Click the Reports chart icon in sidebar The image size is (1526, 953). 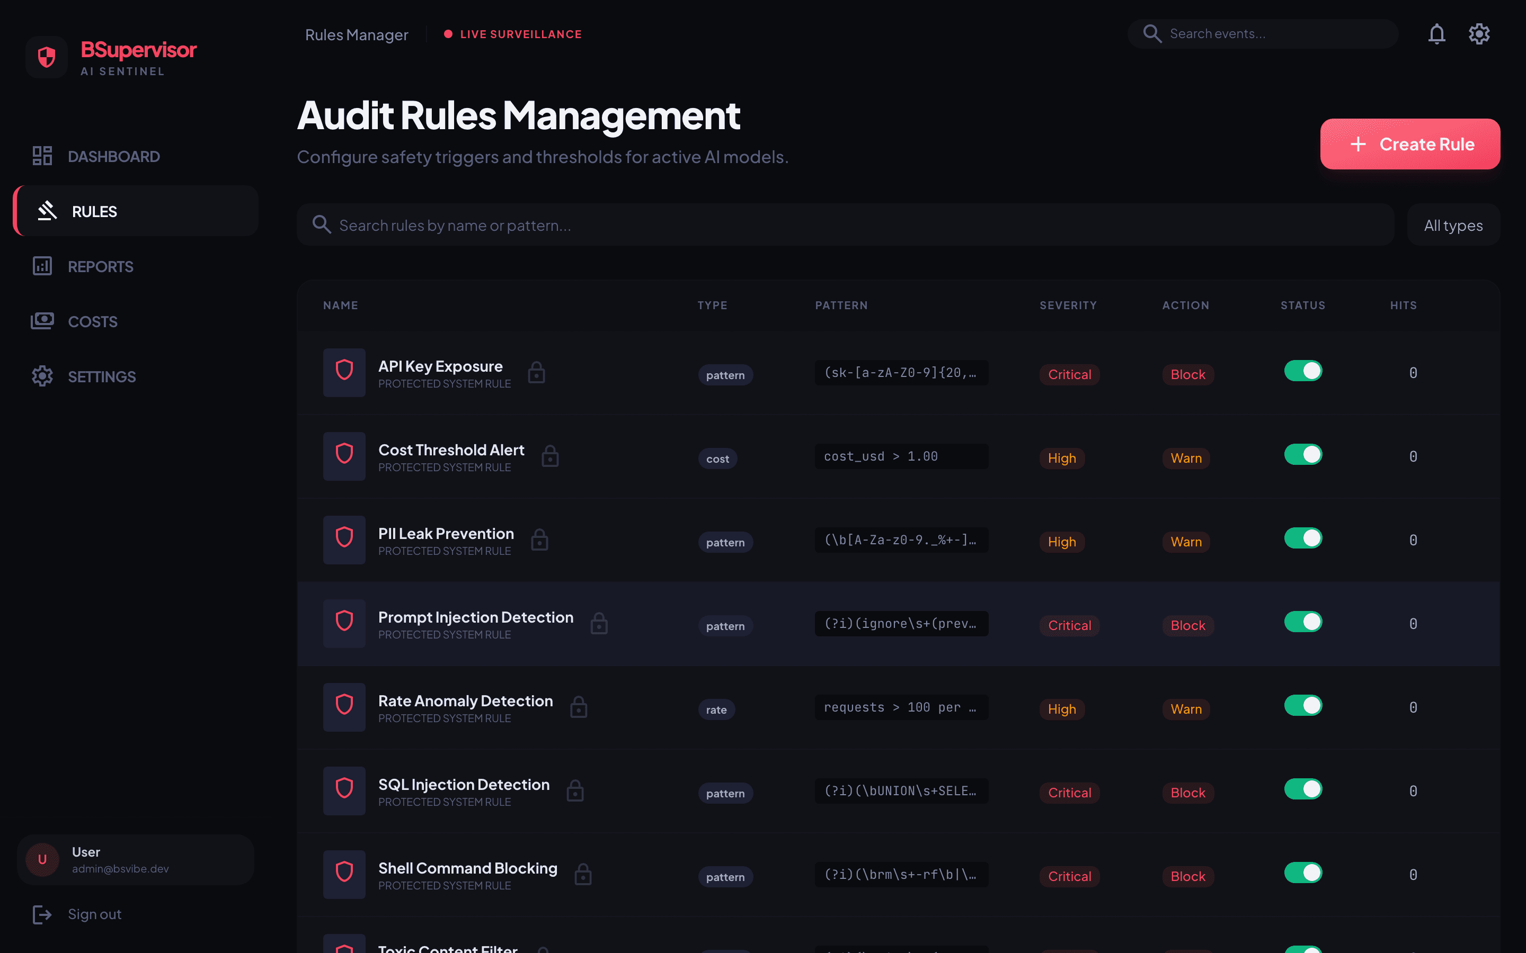coord(42,266)
